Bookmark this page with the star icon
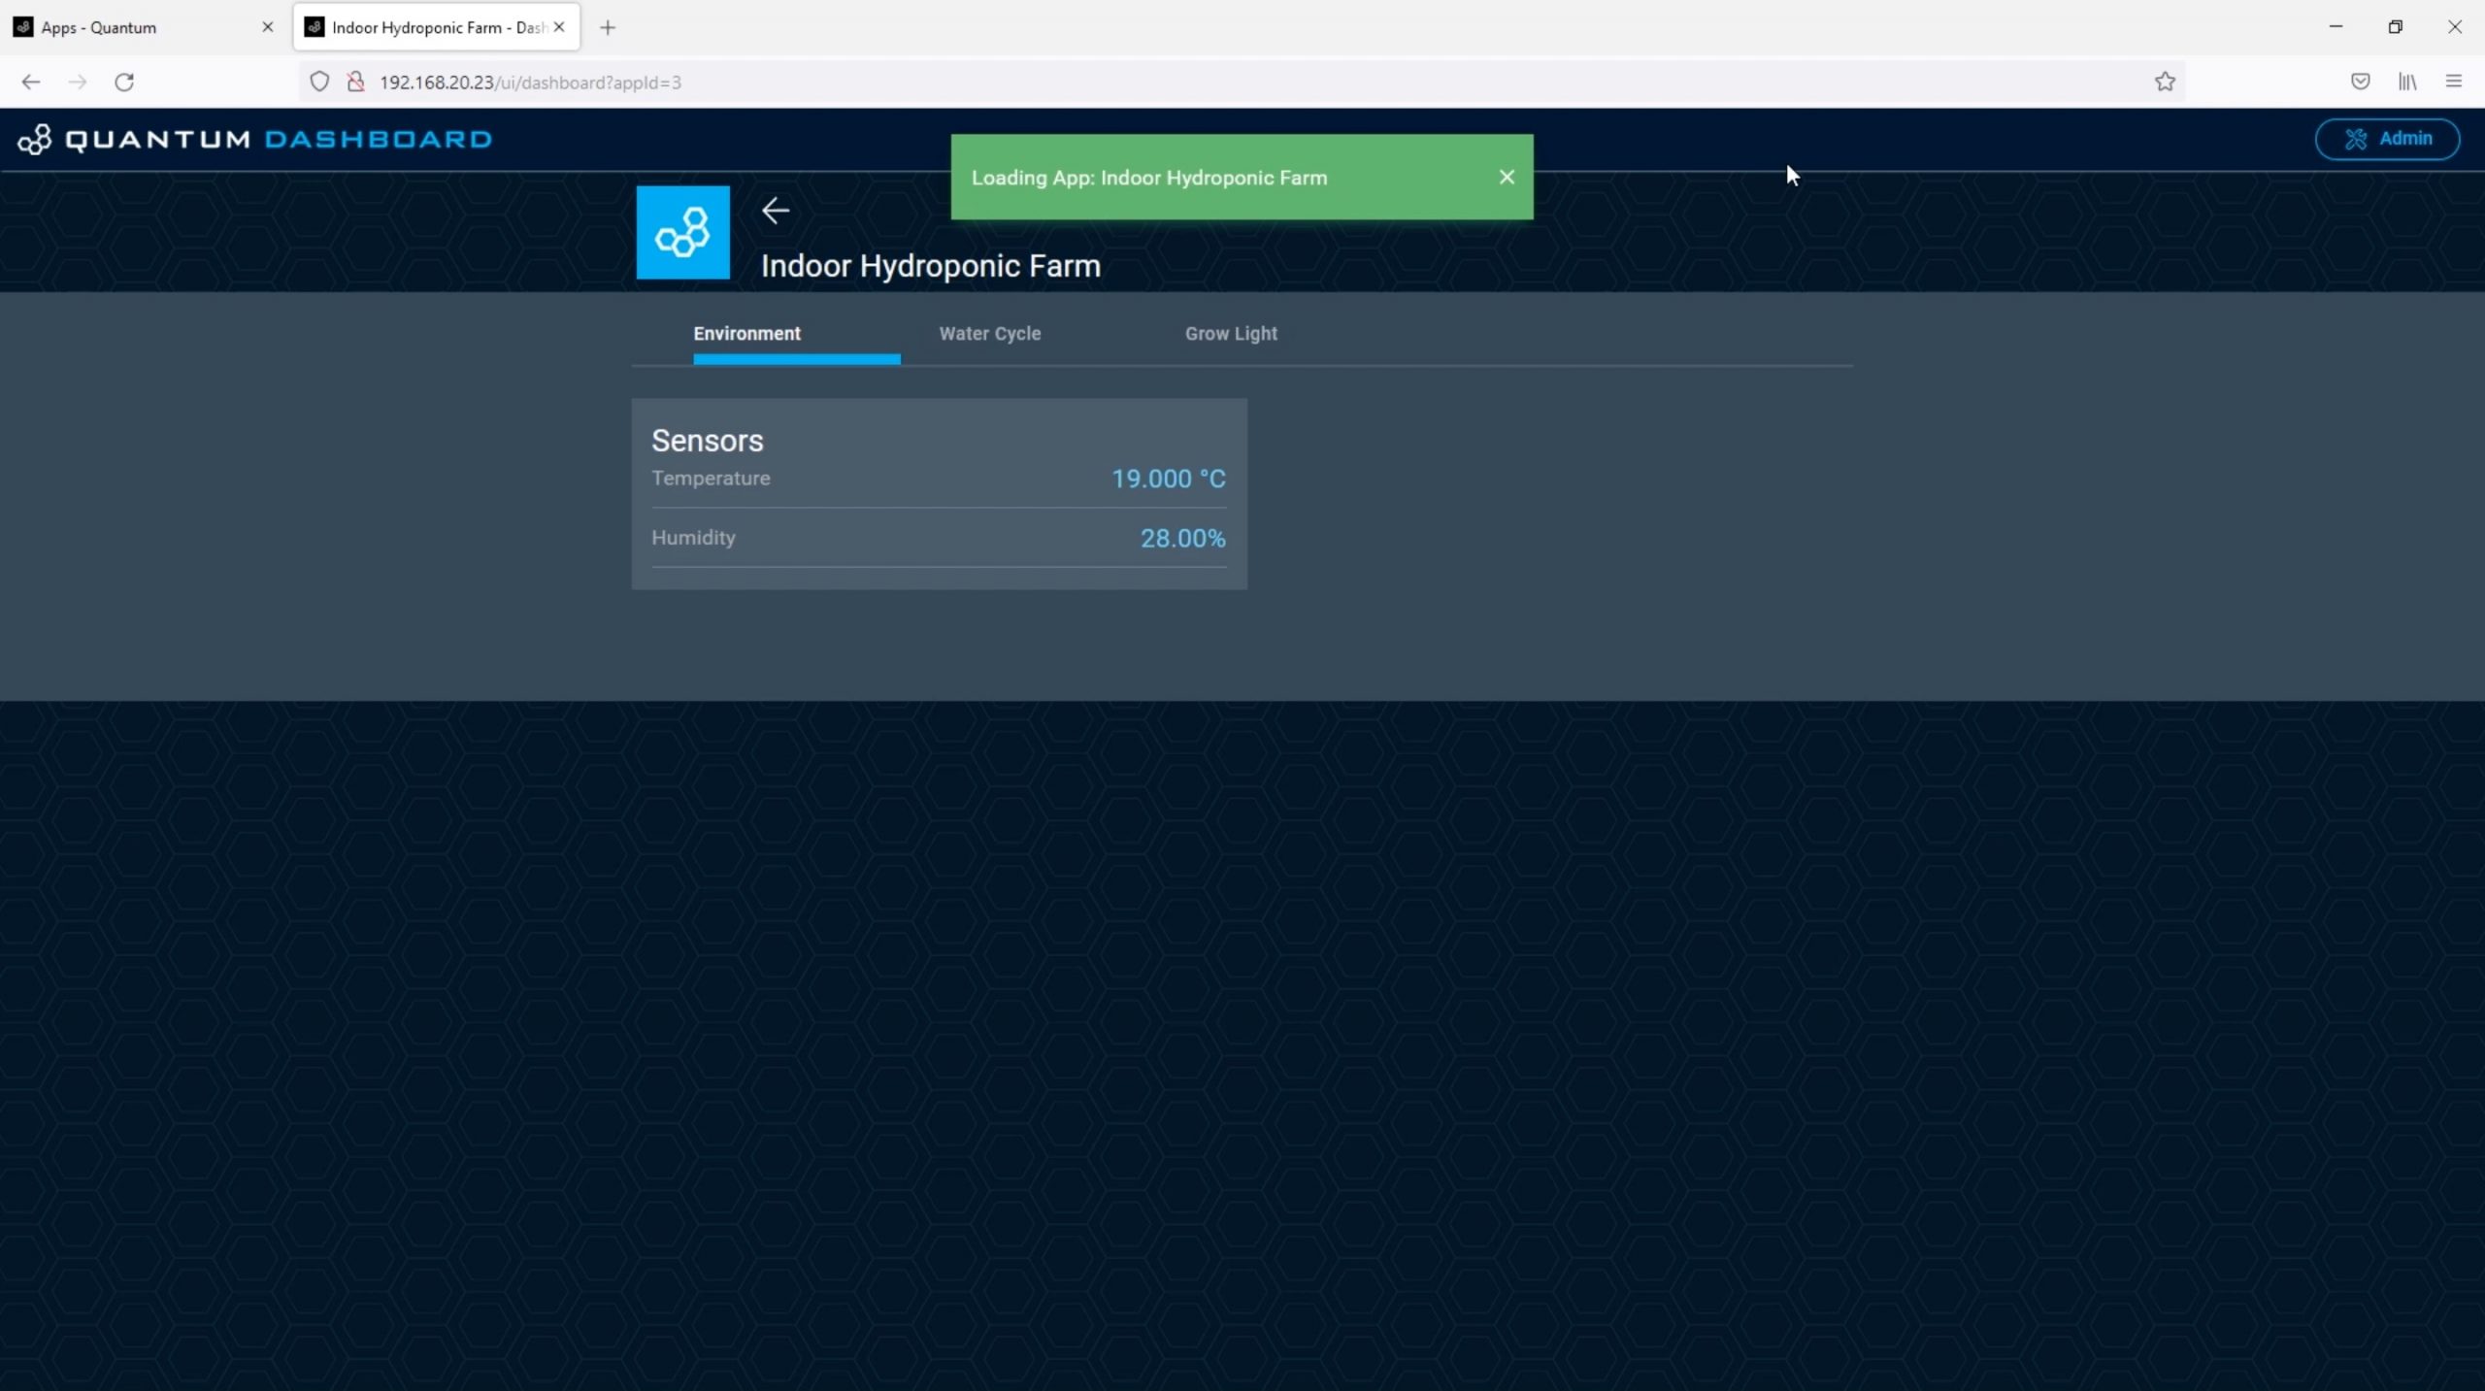The height and width of the screenshot is (1391, 2485). tap(2164, 83)
